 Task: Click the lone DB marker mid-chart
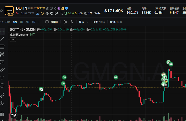coord(116,77)
